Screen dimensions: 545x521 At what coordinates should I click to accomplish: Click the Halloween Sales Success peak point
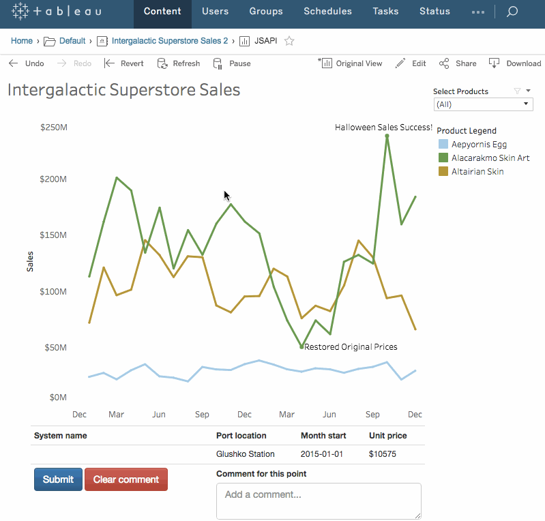click(387, 136)
